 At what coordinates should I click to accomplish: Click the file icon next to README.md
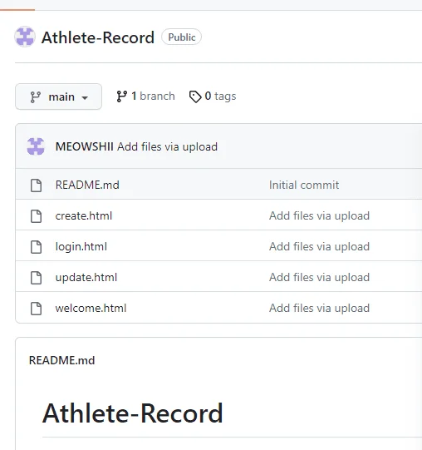pyautogui.click(x=36, y=185)
